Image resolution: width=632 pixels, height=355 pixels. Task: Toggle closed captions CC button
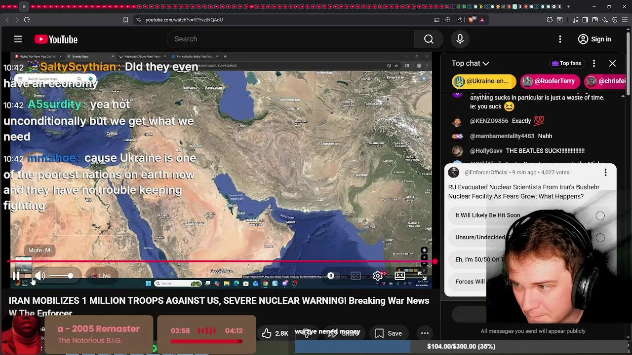(355, 276)
